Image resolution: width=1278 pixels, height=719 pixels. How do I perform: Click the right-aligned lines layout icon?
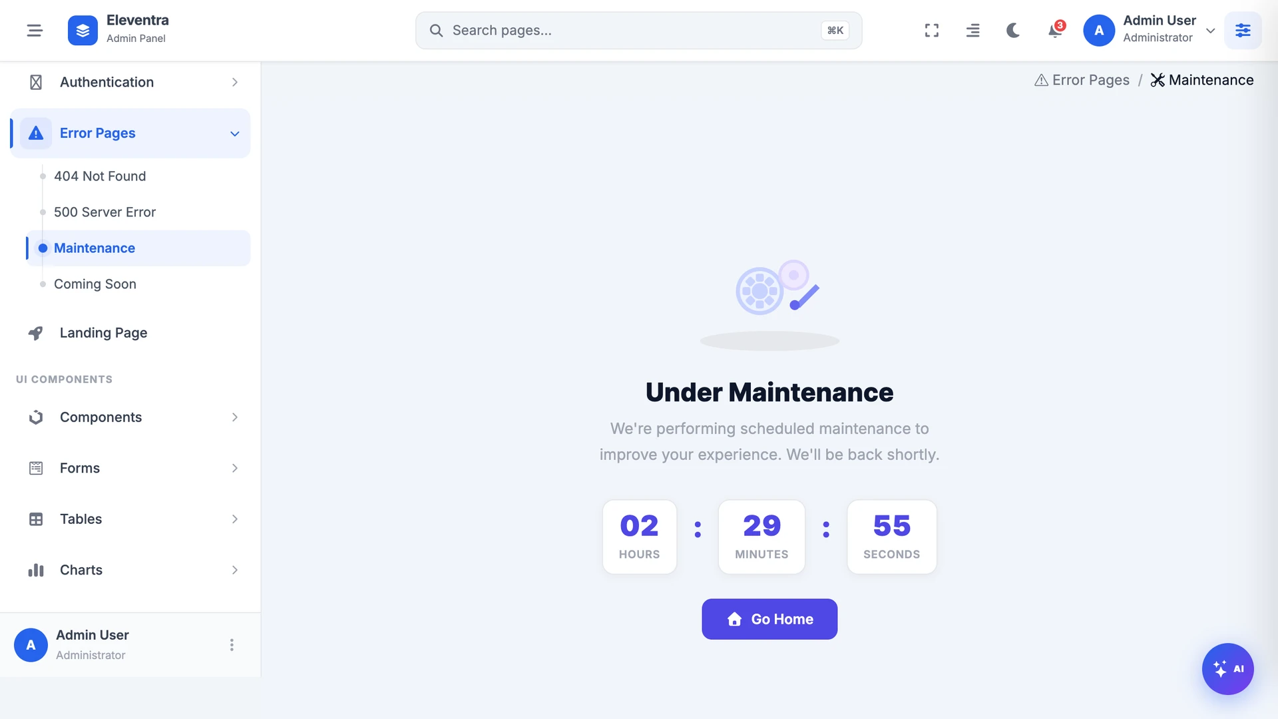[972, 31]
